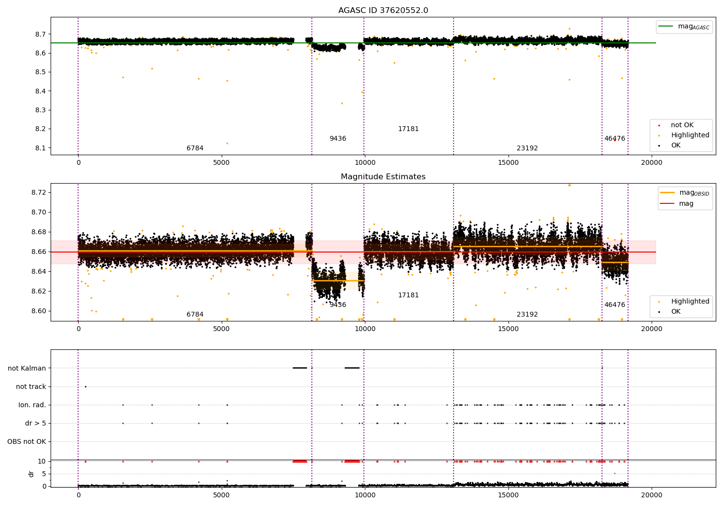
Task: Select the 8.66 y-axis tick label
Action: 38,252
